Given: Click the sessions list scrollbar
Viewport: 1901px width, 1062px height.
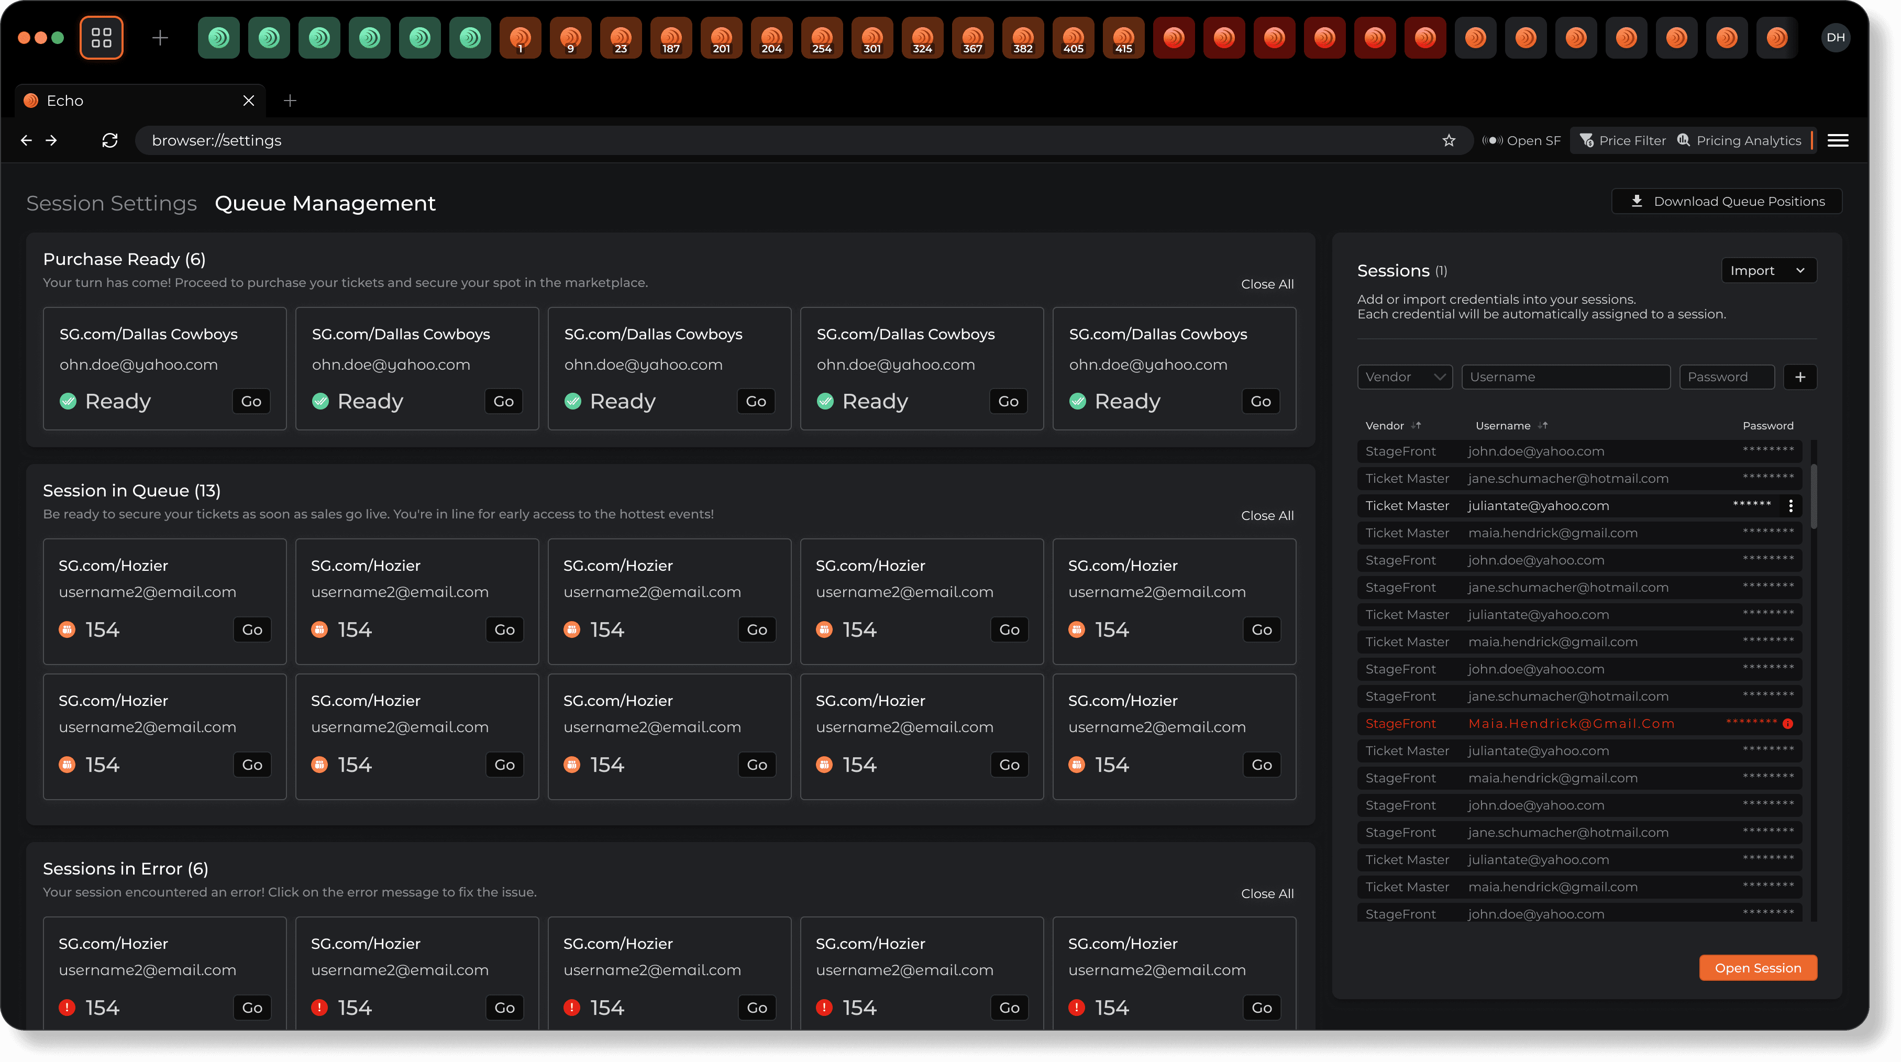Looking at the screenshot, I should [x=1813, y=496].
